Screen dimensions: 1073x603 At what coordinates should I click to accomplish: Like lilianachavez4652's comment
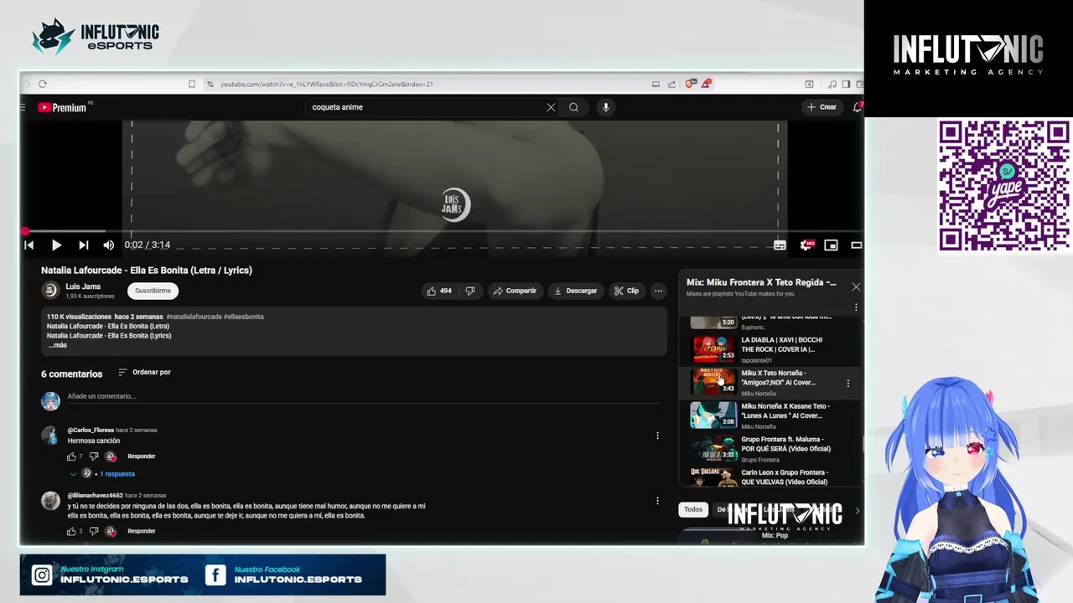71,531
